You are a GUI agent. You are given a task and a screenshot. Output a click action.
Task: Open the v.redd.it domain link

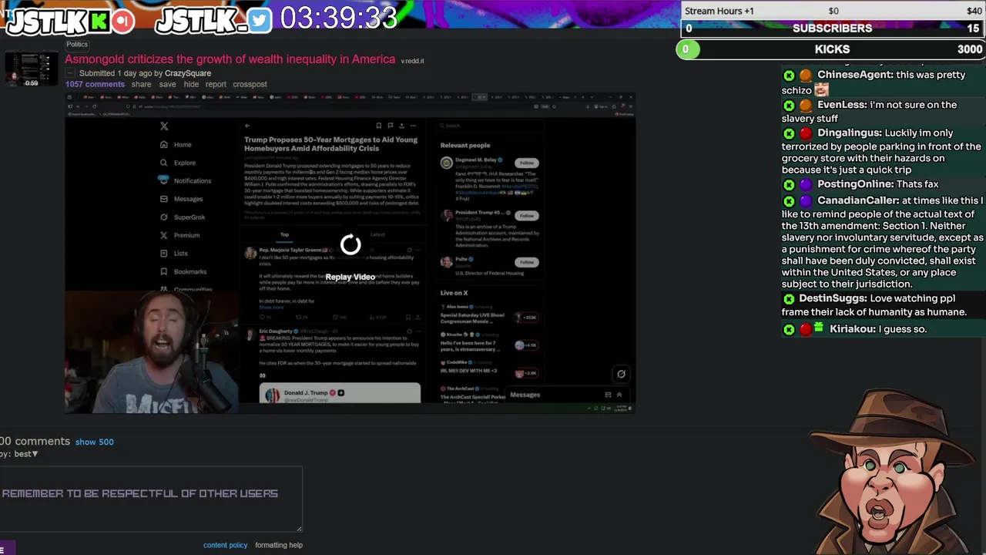[412, 61]
